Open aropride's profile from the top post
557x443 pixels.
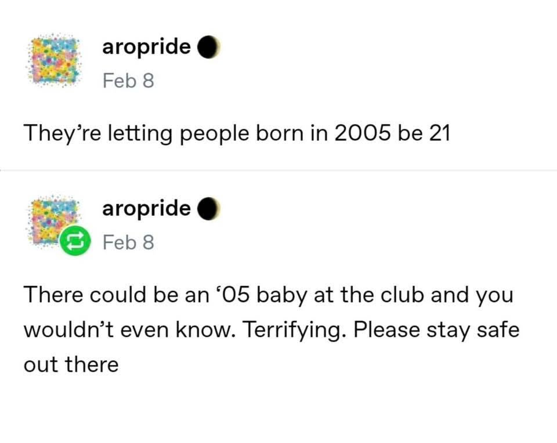pos(146,47)
